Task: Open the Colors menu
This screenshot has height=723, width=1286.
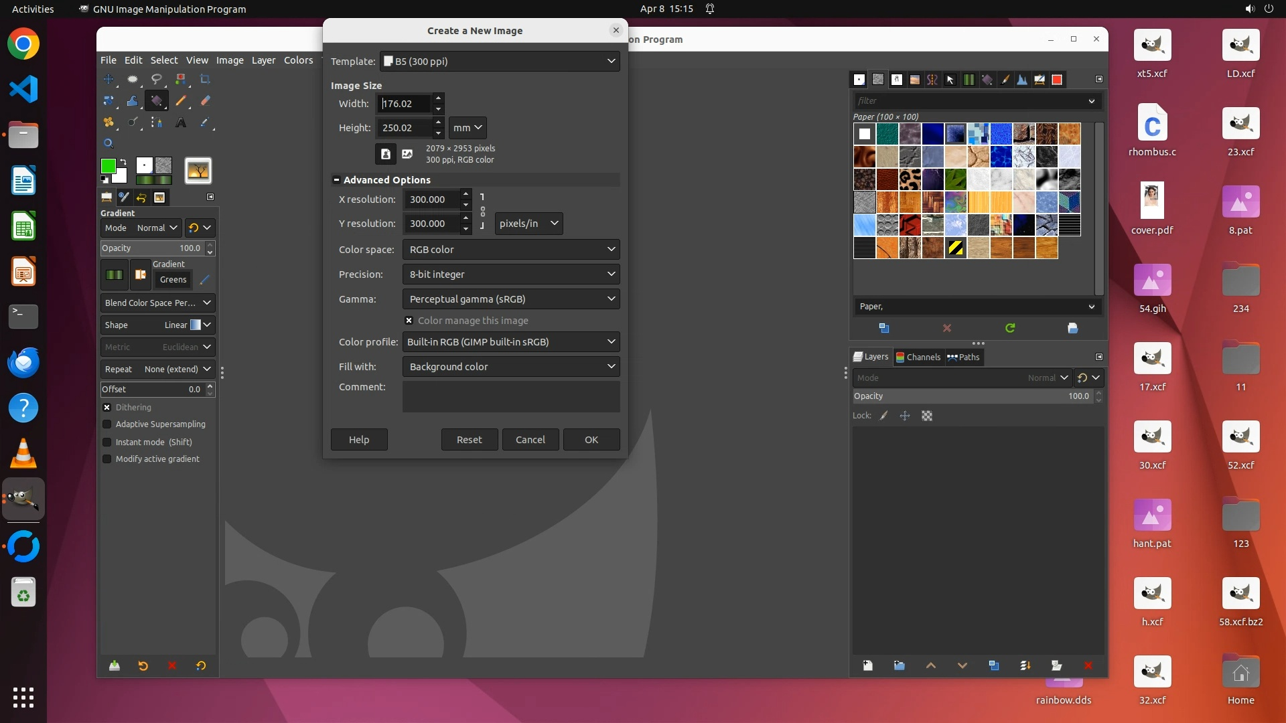Action: pyautogui.click(x=298, y=60)
